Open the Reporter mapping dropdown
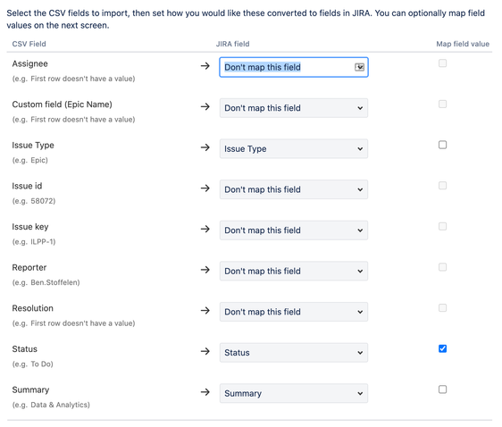The height and width of the screenshot is (427, 502). [x=294, y=271]
